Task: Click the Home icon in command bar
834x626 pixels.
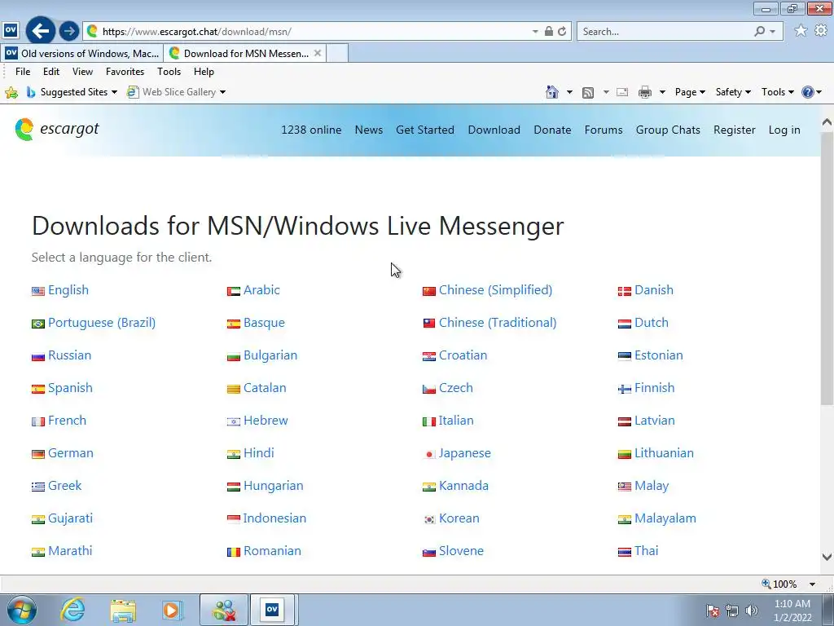Action: click(x=552, y=92)
